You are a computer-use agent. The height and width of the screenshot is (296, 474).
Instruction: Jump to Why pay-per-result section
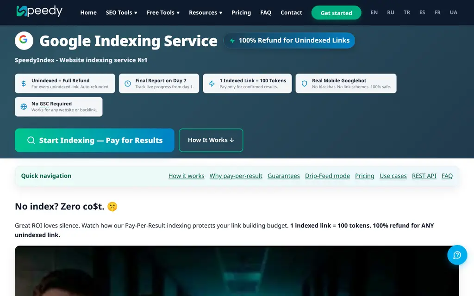click(x=236, y=176)
